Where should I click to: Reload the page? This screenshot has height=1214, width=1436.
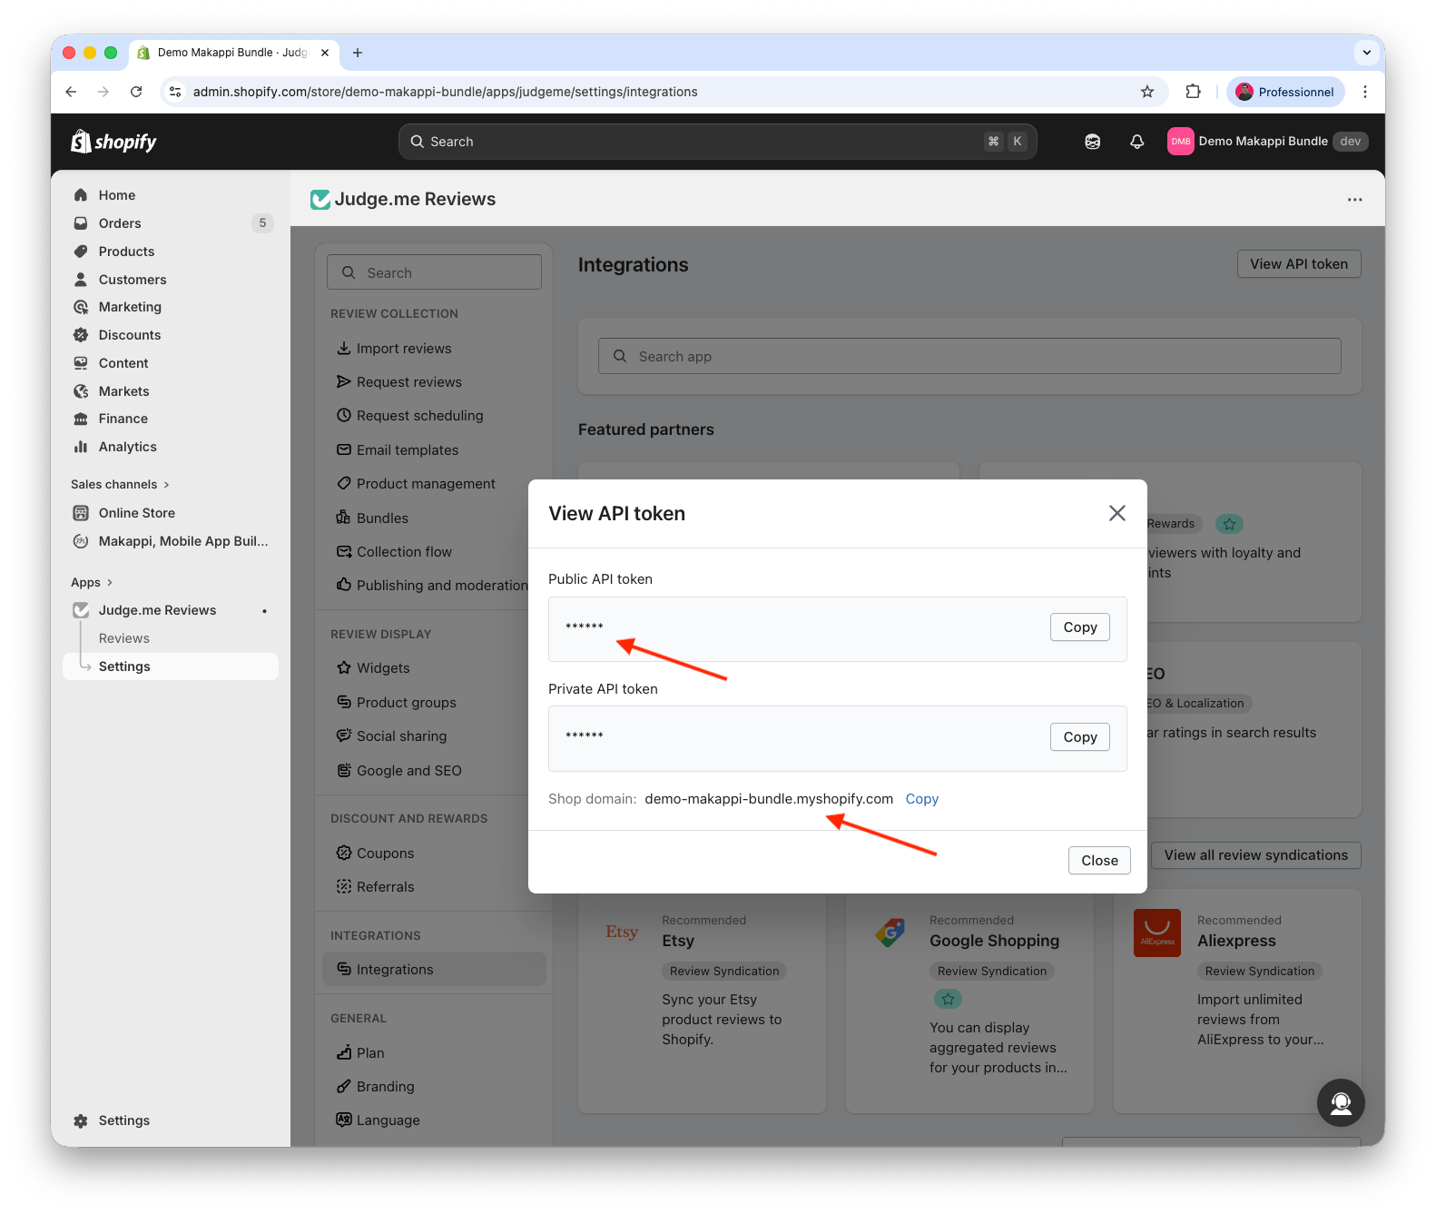pyautogui.click(x=136, y=92)
